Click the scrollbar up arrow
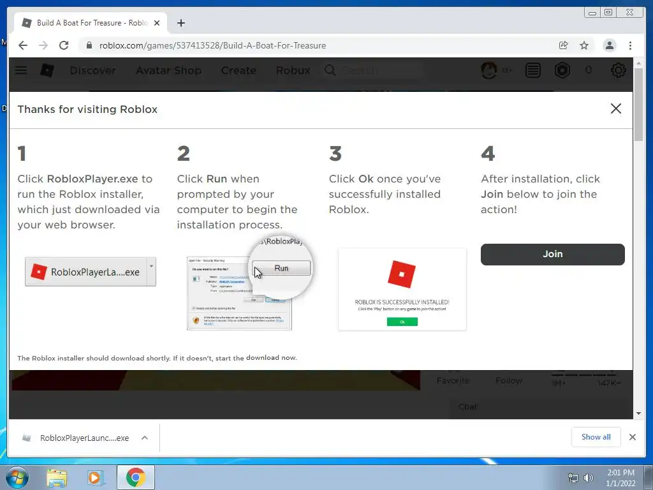The width and height of the screenshot is (653, 490). (x=639, y=63)
